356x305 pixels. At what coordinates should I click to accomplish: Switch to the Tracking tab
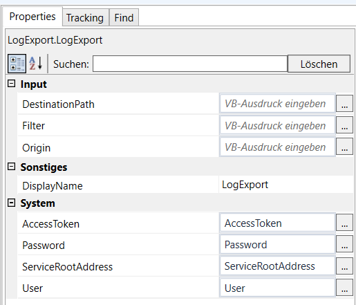pyautogui.click(x=85, y=17)
